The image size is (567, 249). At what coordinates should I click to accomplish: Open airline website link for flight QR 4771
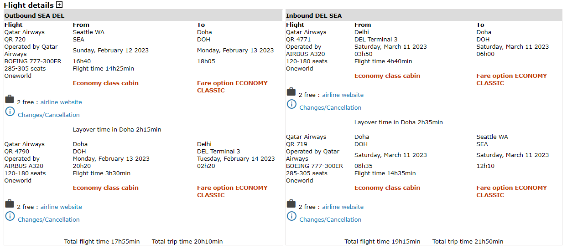coord(343,95)
